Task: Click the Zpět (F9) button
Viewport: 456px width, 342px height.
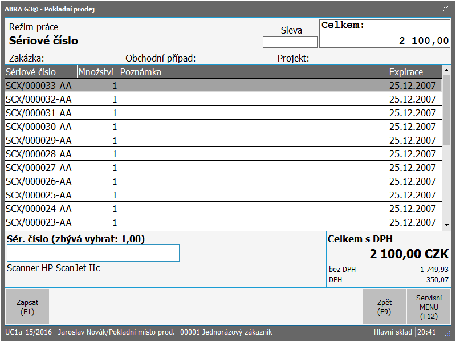Action: pos(384,307)
